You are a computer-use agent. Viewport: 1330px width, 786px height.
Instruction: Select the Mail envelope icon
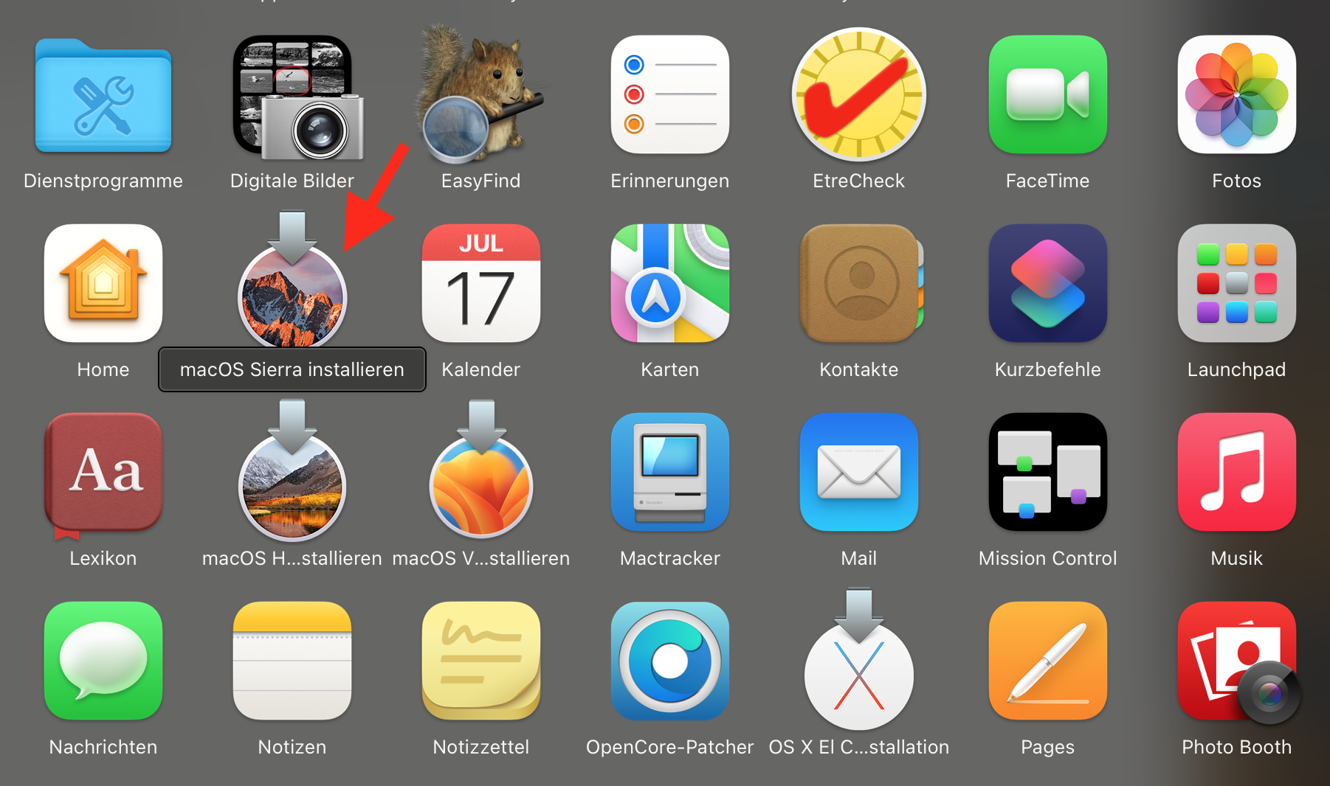click(x=859, y=472)
